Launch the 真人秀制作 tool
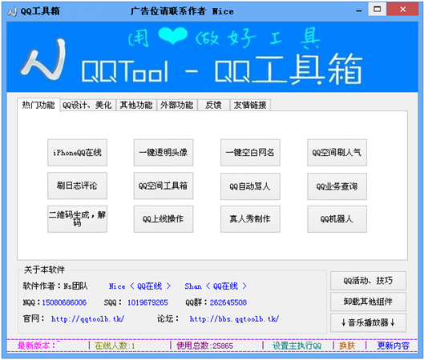The height and width of the screenshot is (360, 424). tap(250, 219)
